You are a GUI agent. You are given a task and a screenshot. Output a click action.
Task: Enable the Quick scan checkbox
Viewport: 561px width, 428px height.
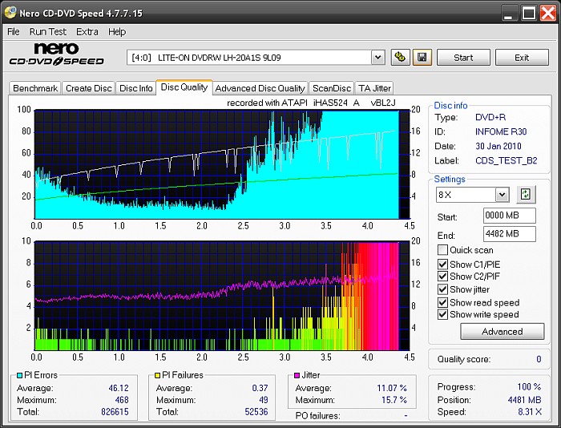(442, 250)
